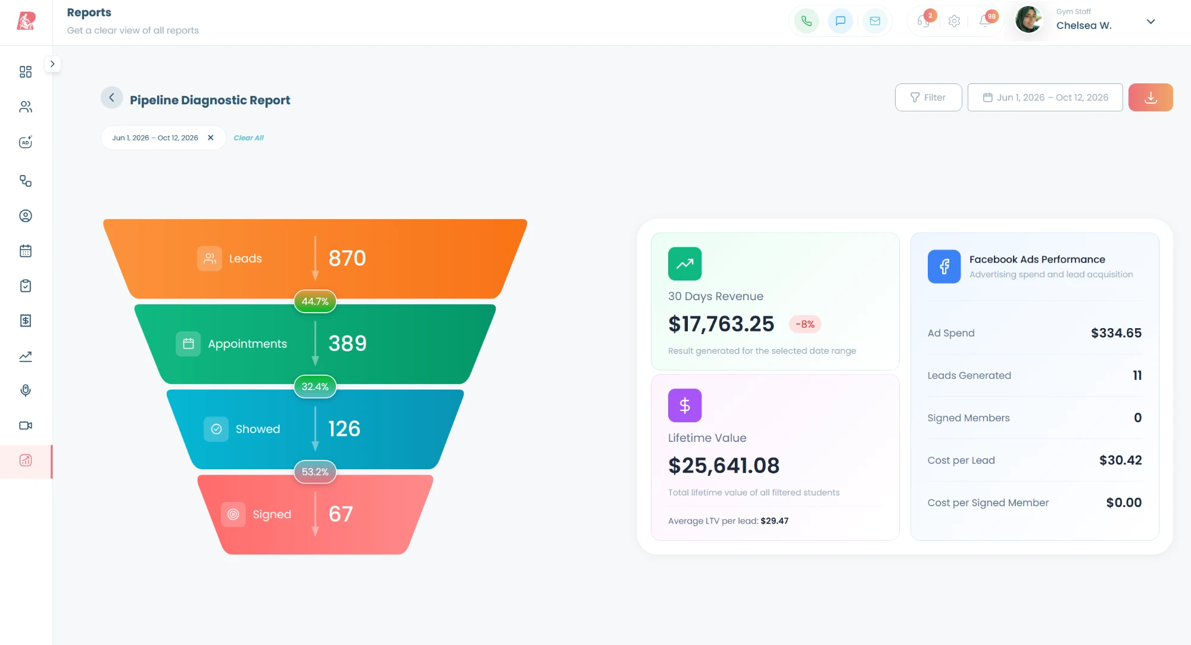Open the profile circle sidebar icon

pyautogui.click(x=26, y=216)
